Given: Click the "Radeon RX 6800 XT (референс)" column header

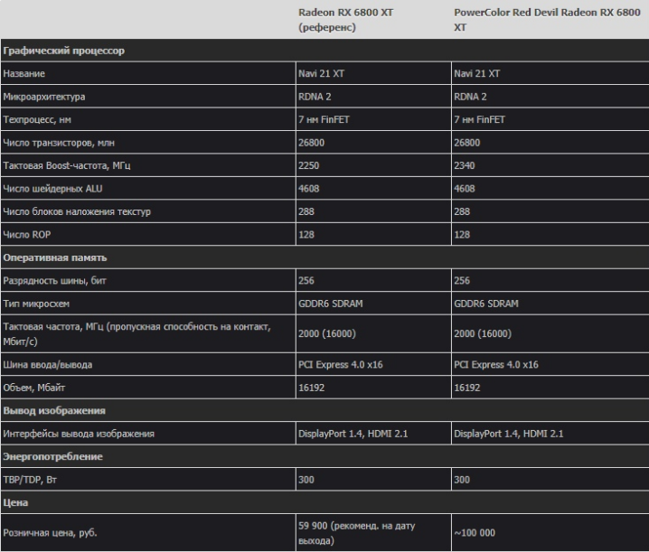Looking at the screenshot, I should [x=345, y=20].
